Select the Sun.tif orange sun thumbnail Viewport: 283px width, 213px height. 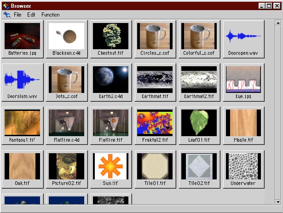point(110,166)
